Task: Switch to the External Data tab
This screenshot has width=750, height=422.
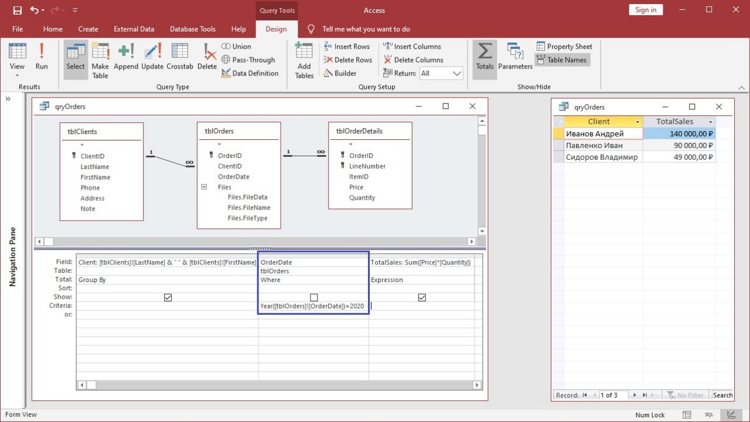Action: (134, 29)
